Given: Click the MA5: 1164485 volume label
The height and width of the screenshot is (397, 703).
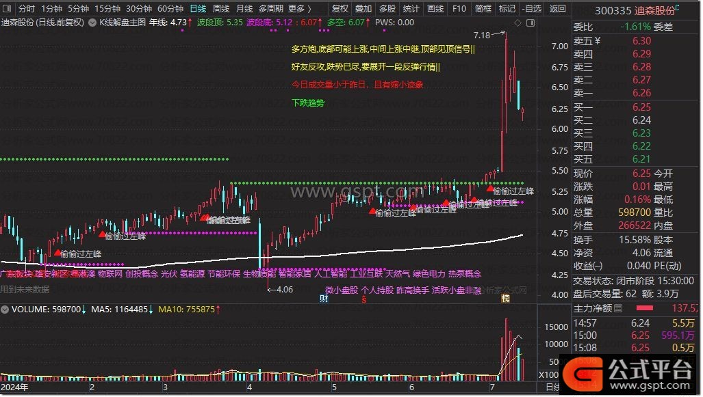Looking at the screenshot, I should point(119,310).
